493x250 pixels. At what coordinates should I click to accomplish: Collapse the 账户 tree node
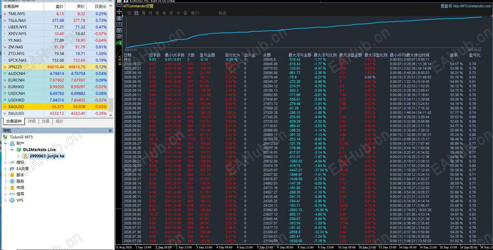(x=5, y=143)
